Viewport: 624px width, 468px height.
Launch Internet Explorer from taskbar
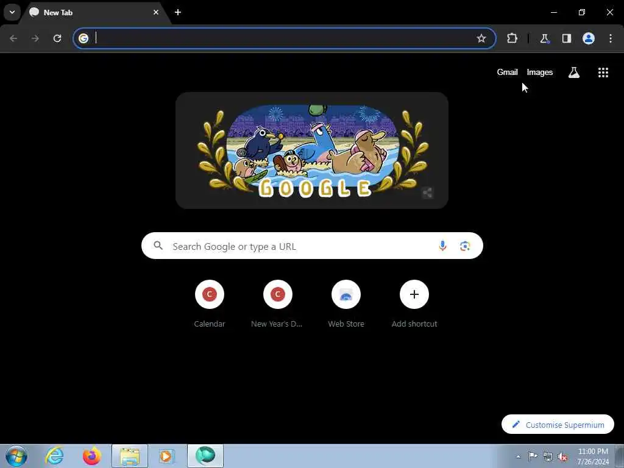(54, 456)
